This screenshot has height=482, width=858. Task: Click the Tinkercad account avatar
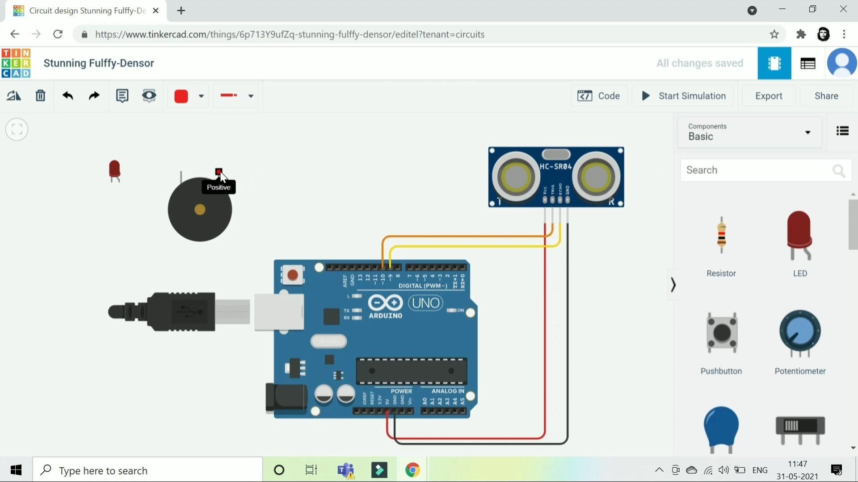pos(842,63)
